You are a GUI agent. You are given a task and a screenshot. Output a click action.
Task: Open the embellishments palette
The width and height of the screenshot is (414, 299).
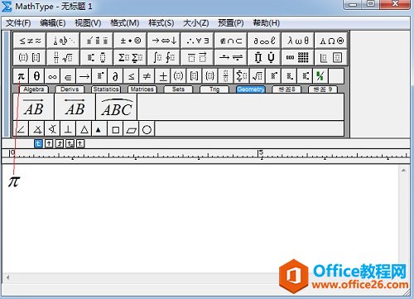pyautogui.click(x=97, y=41)
